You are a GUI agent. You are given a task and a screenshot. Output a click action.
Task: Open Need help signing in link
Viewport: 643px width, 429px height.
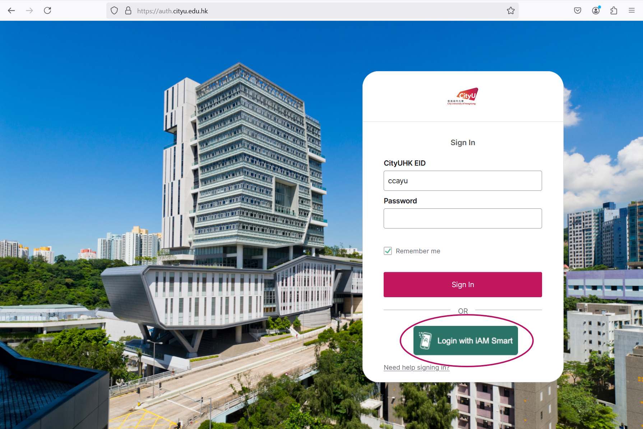[x=417, y=368]
